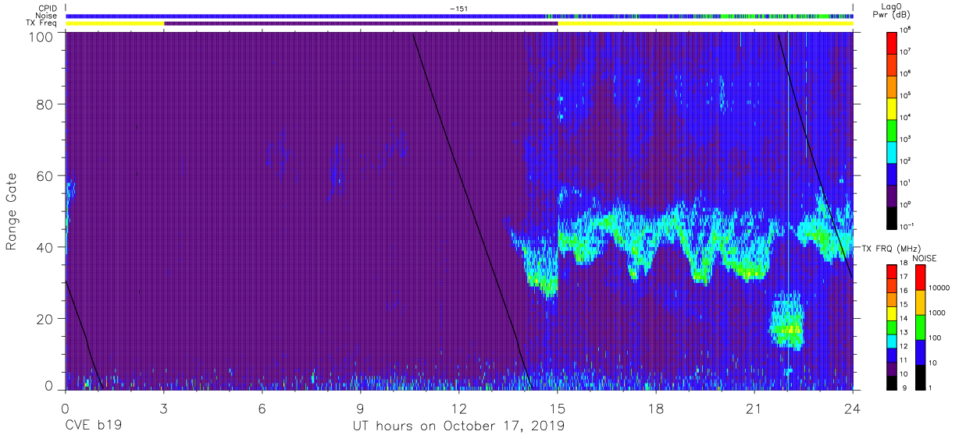Pick the blue segment of NOISE colorbar
Image resolution: width=959 pixels, height=442 pixels.
pyautogui.click(x=919, y=352)
